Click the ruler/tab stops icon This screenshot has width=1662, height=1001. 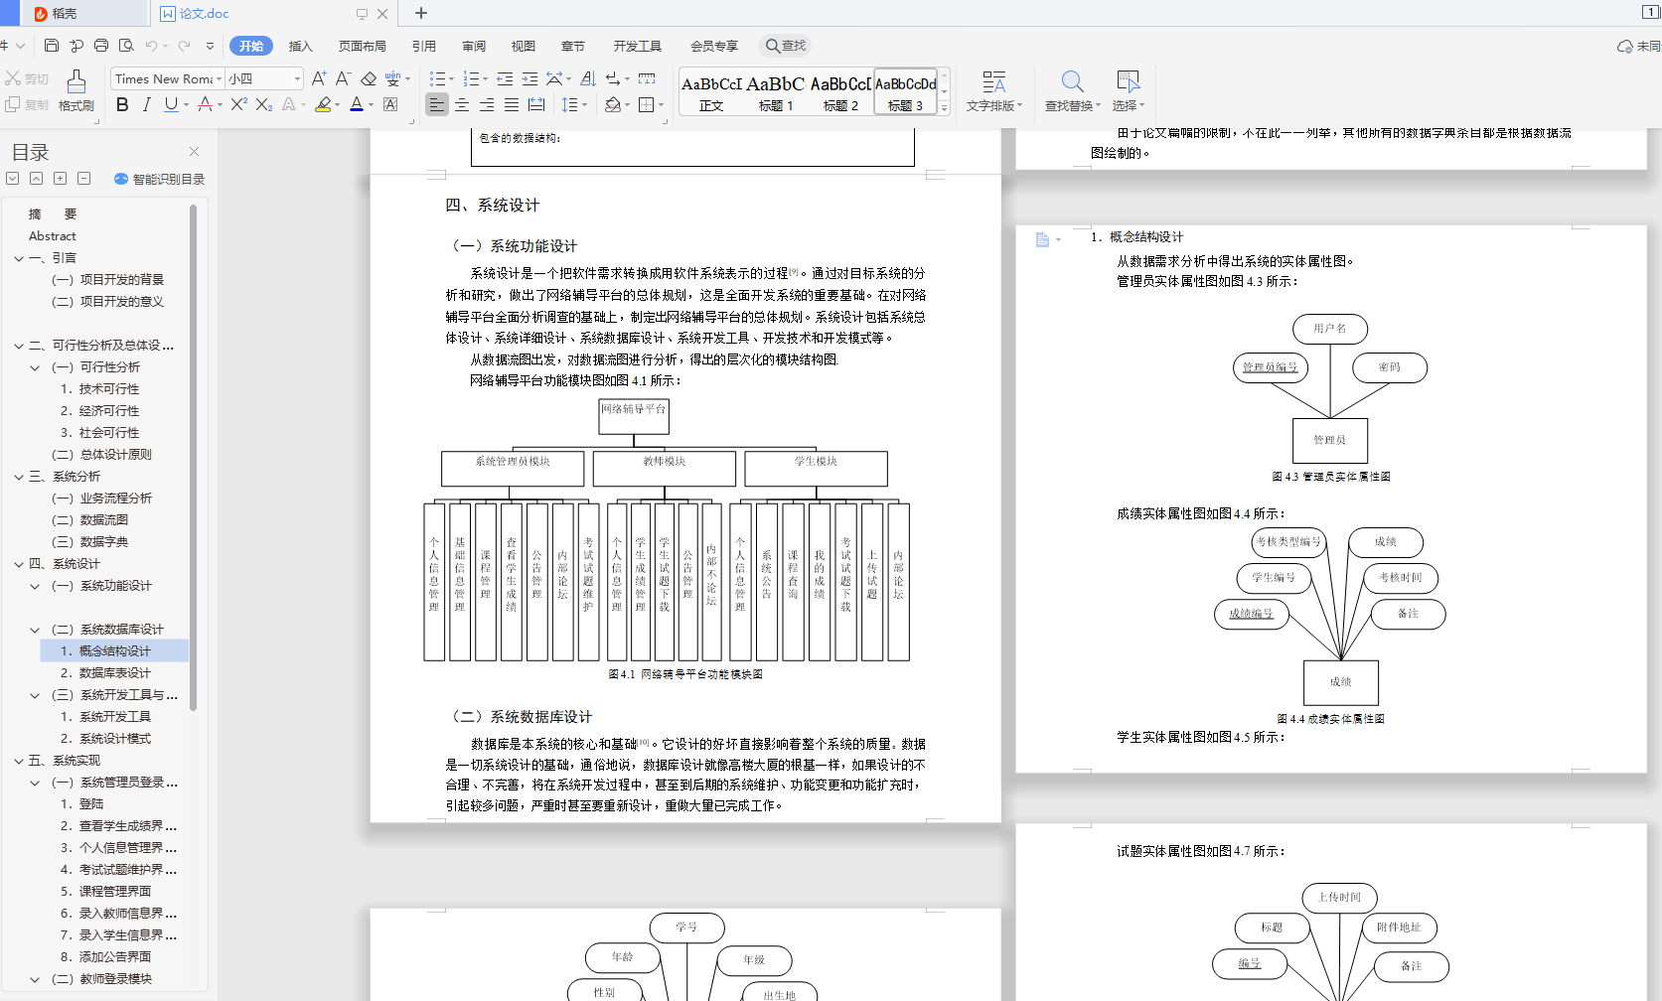click(x=647, y=78)
